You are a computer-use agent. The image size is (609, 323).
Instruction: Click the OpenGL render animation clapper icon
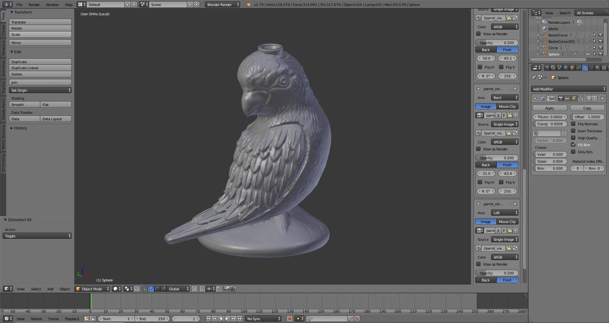click(x=233, y=289)
